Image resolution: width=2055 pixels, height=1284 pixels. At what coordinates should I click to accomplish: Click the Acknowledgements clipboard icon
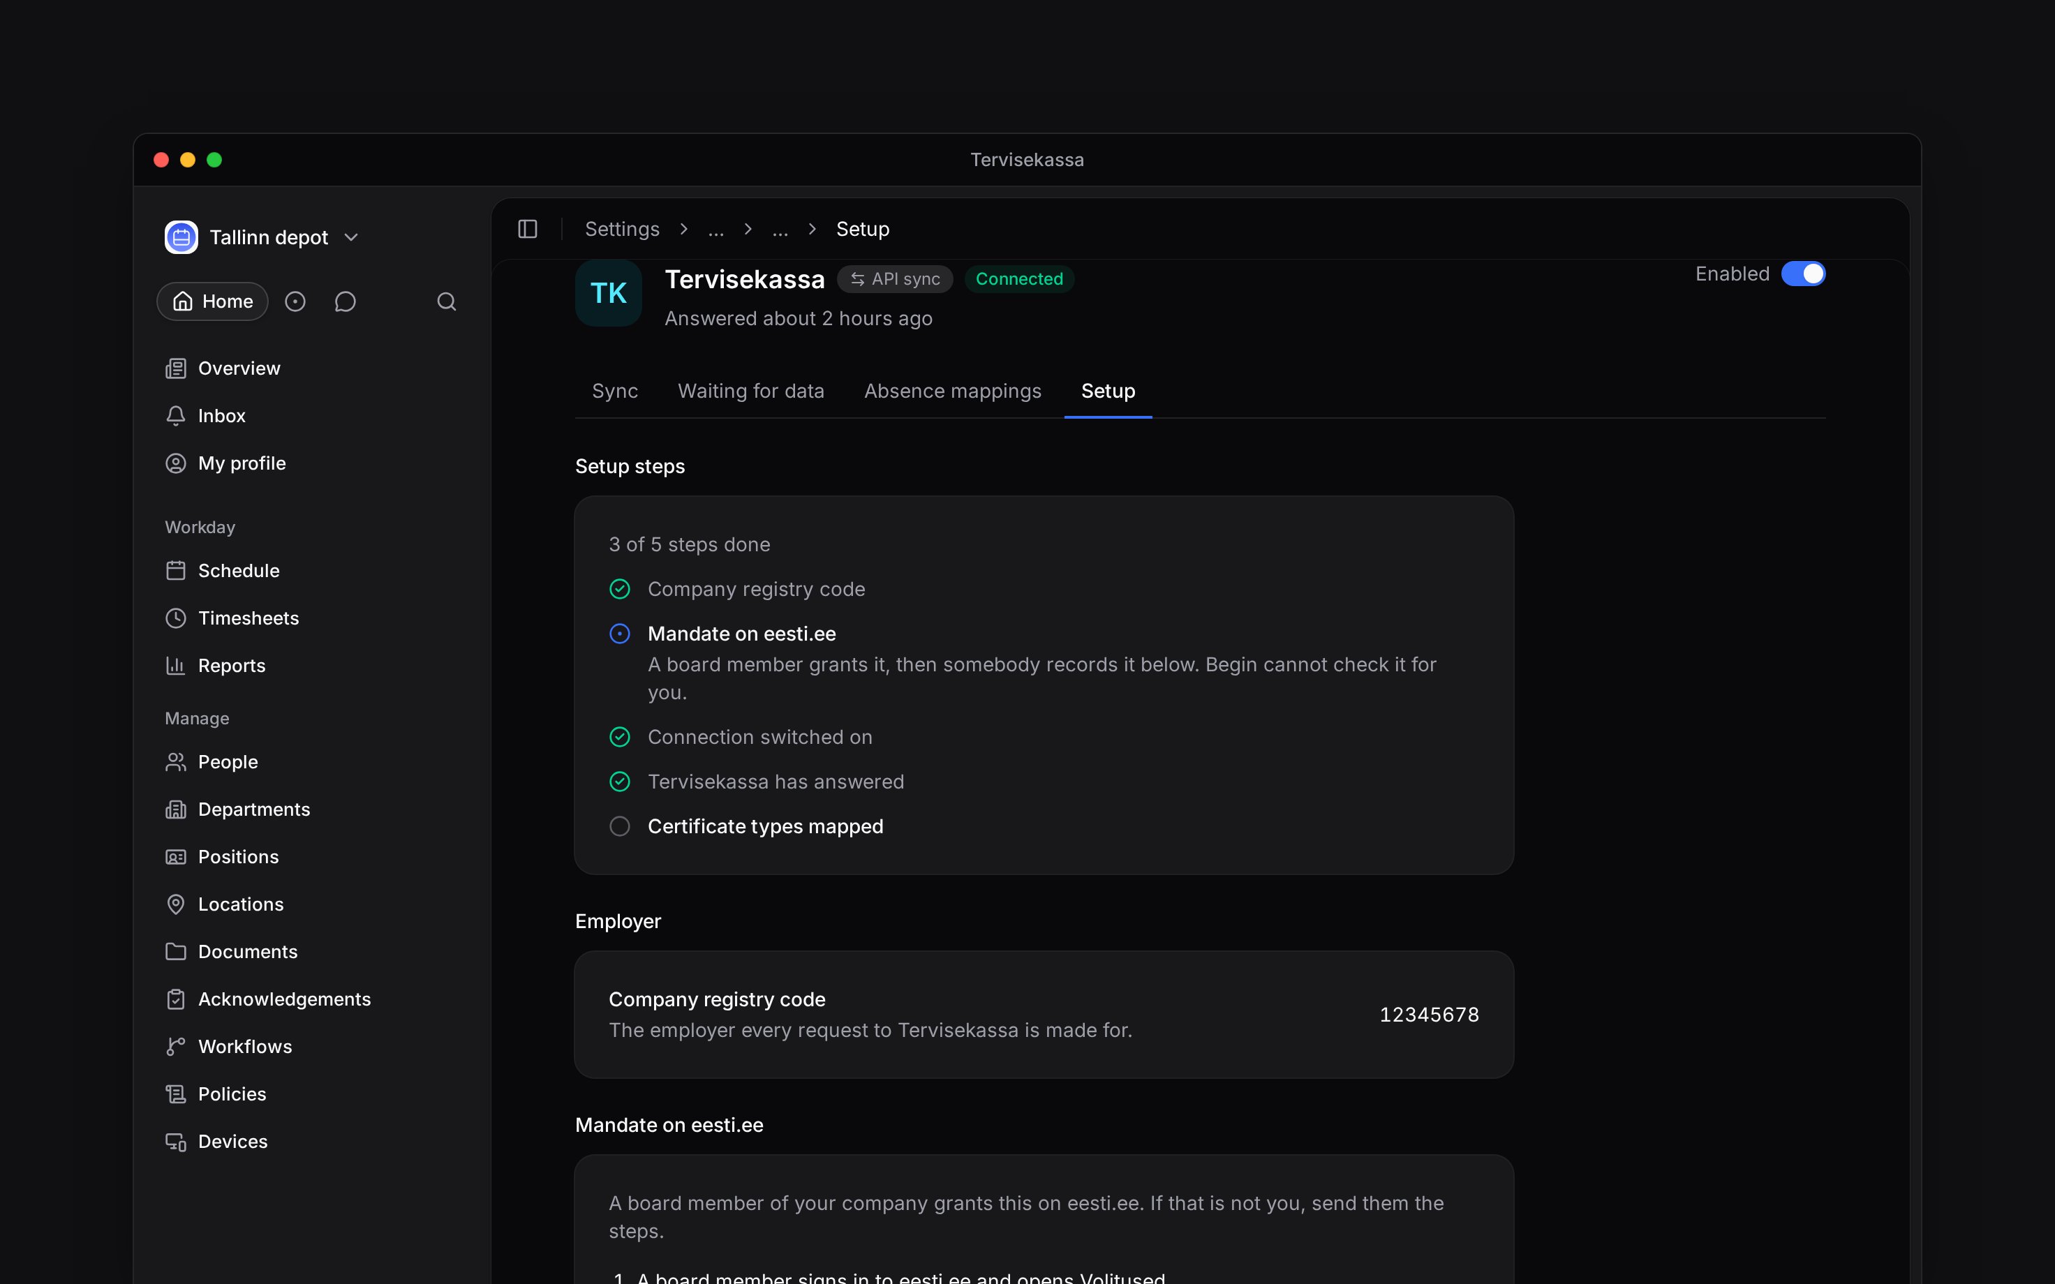pyautogui.click(x=176, y=999)
